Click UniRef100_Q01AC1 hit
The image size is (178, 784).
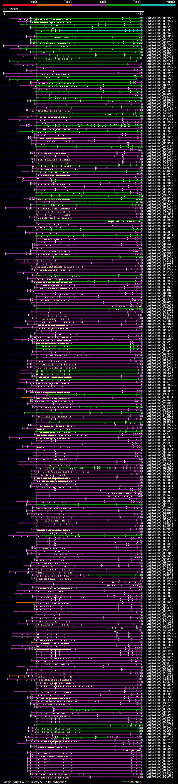coord(160,140)
